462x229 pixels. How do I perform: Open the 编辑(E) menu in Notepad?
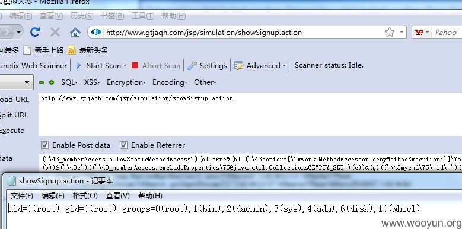[53, 195]
